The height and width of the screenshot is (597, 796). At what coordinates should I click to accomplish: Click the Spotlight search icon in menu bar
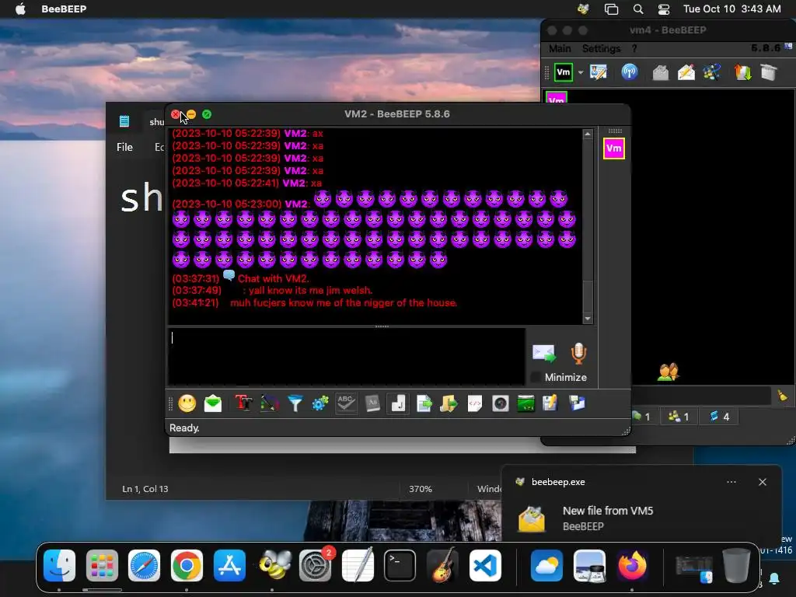(x=638, y=9)
